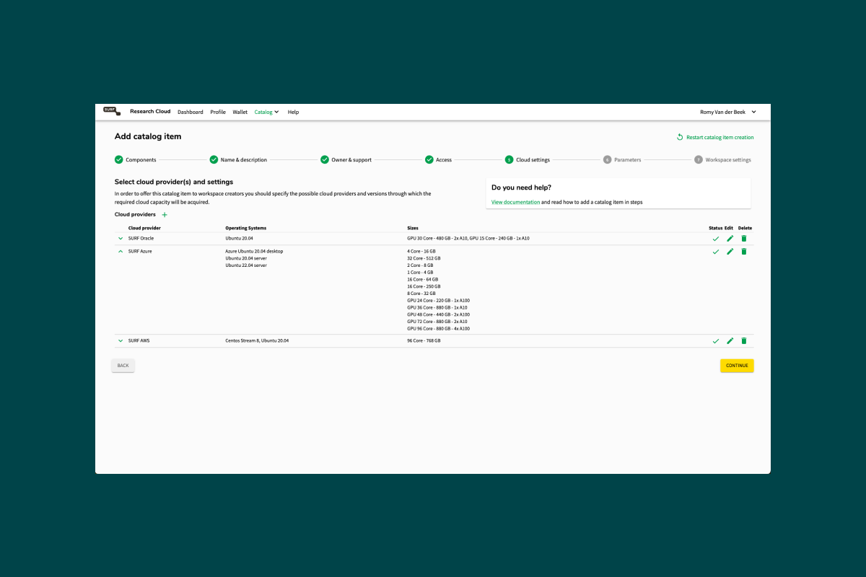Click the Cloud settings step number icon
Screen dimensions: 866x577
click(509, 159)
